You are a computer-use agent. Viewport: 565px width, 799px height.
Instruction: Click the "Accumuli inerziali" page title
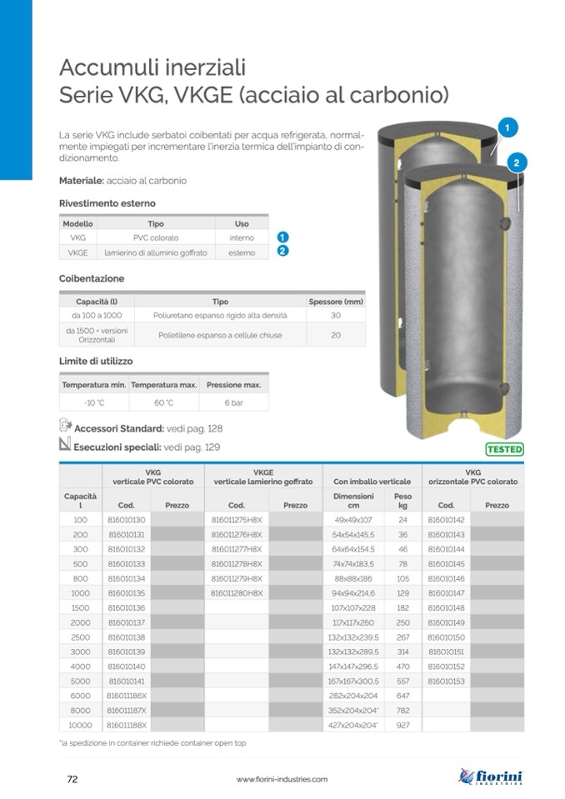click(x=152, y=67)
